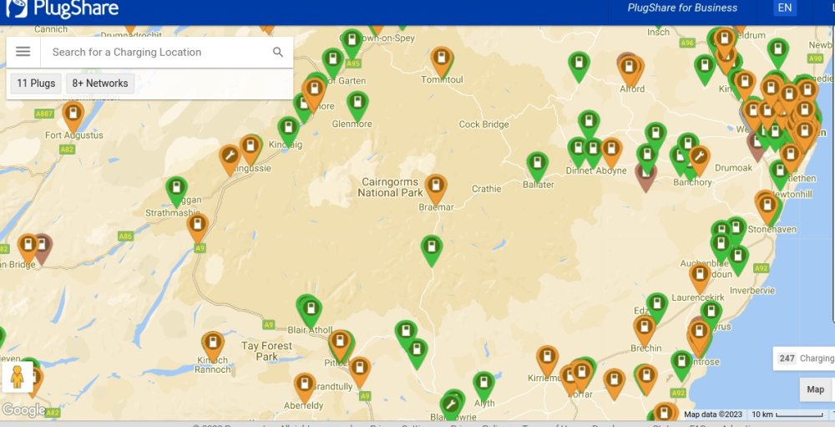The width and height of the screenshot is (835, 427).
Task: Select green charger pin south of Braemar
Action: 432,249
